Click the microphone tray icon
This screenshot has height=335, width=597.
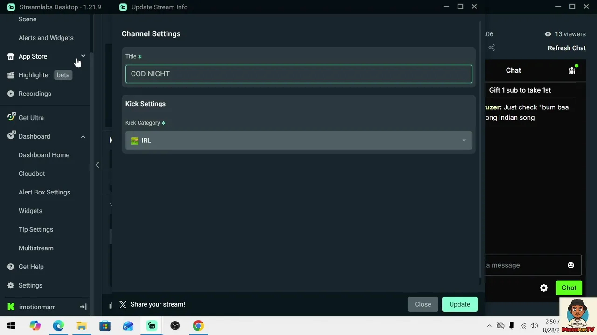(512, 326)
